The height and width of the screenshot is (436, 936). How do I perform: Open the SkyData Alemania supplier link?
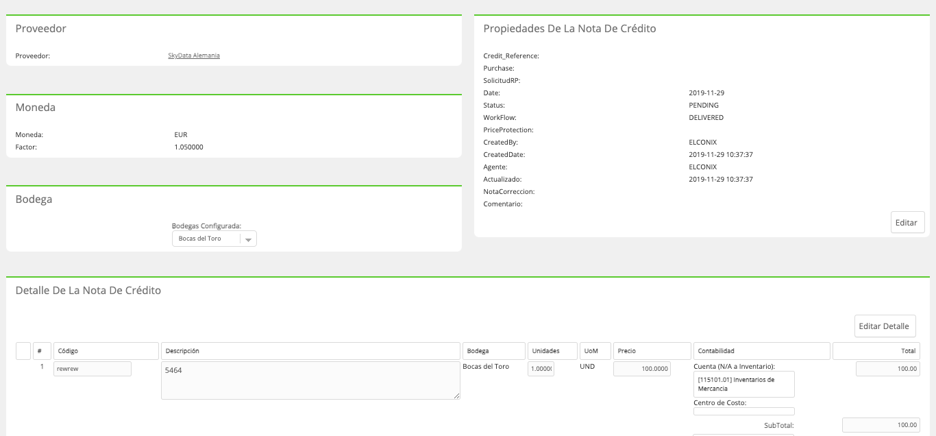194,56
